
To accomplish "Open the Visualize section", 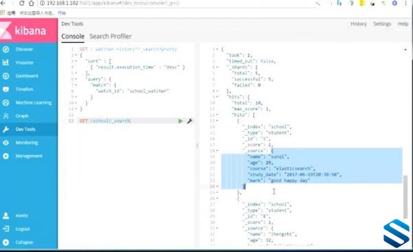I will [24, 63].
